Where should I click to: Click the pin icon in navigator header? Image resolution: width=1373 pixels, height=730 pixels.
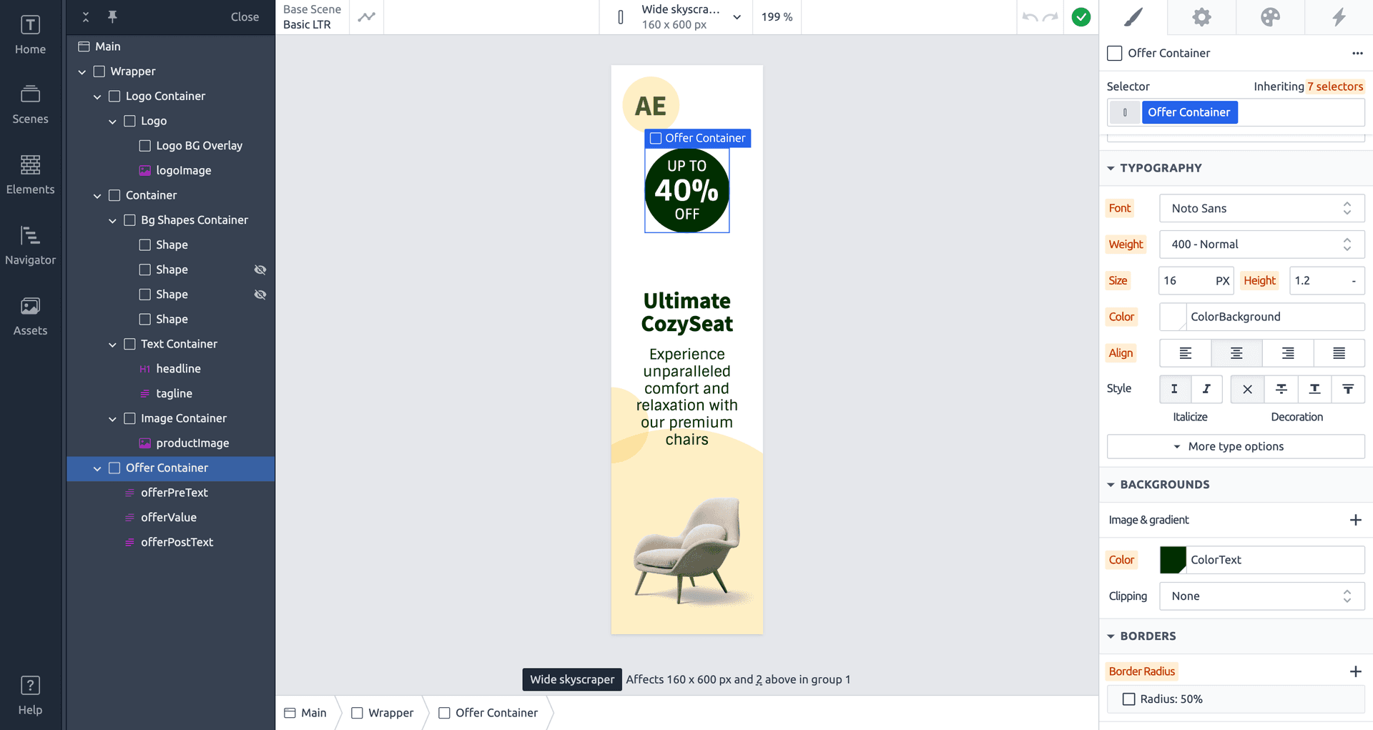tap(112, 16)
